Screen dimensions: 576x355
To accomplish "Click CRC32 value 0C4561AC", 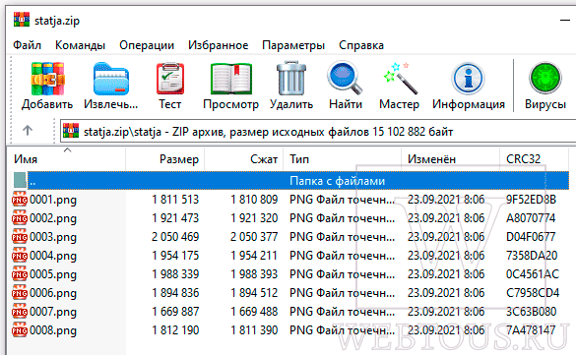I will coord(533,274).
